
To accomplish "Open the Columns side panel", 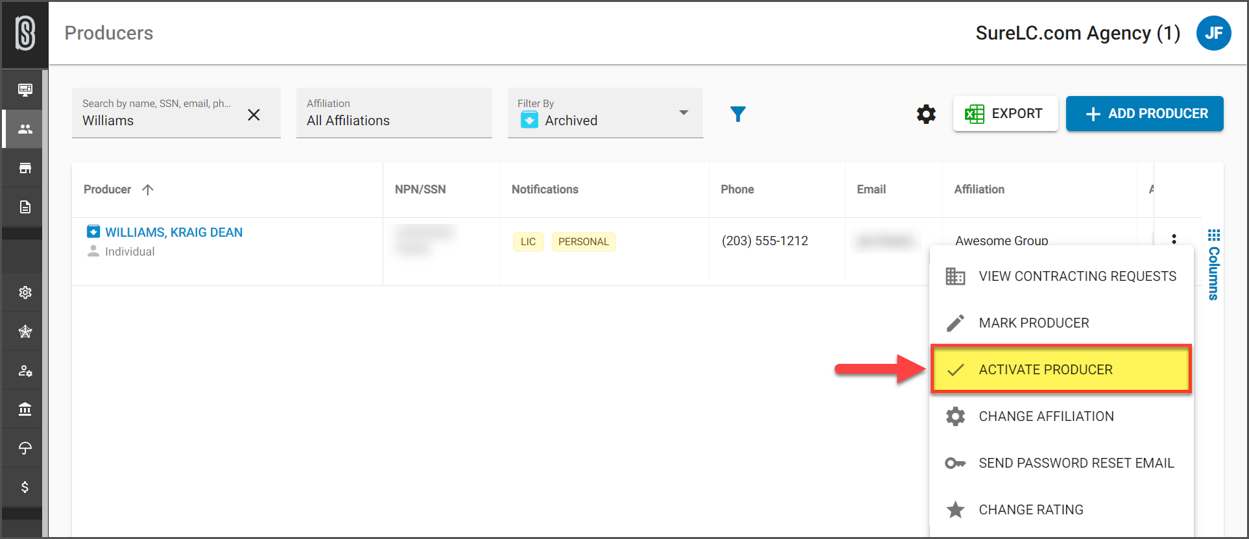I will point(1214,264).
